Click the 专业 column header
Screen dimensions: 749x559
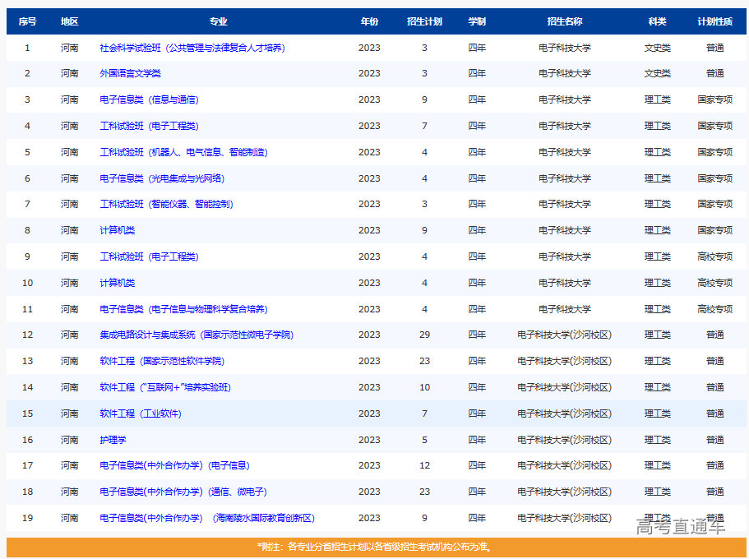click(x=218, y=21)
